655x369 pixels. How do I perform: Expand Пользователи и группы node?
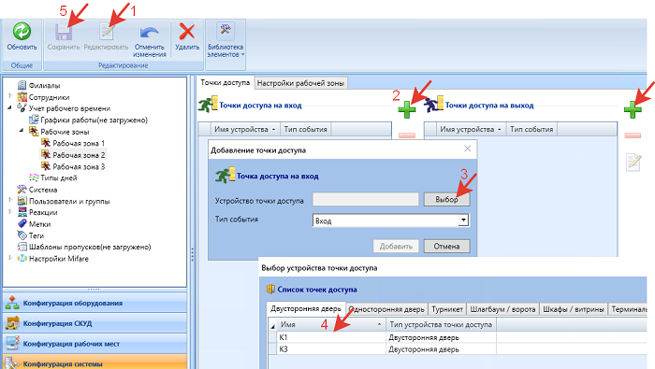(10, 200)
